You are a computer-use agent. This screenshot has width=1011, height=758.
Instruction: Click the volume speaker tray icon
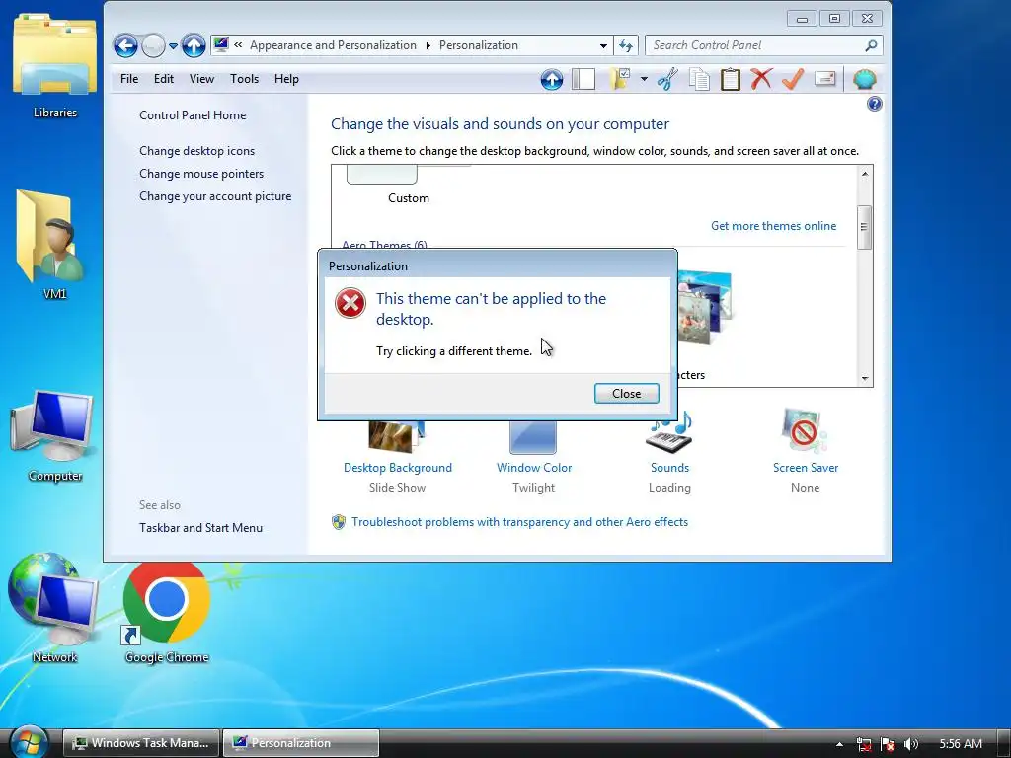(911, 744)
